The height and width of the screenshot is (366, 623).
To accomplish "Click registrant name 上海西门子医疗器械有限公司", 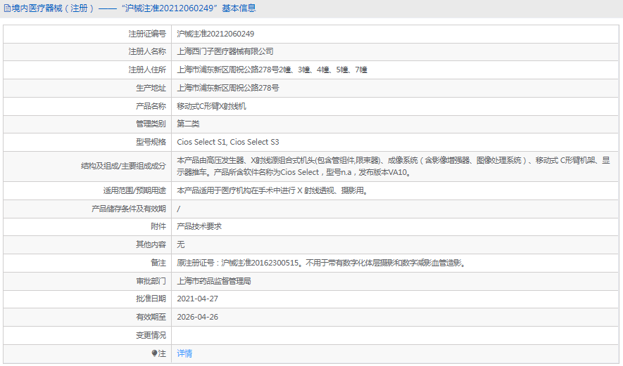I will [225, 51].
